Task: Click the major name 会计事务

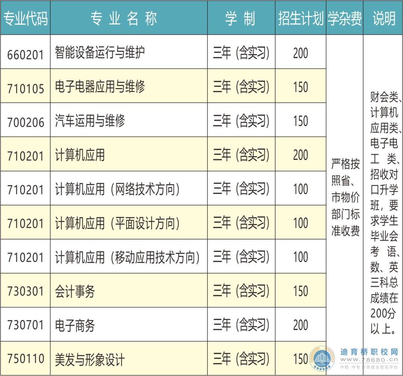Action: (x=75, y=291)
